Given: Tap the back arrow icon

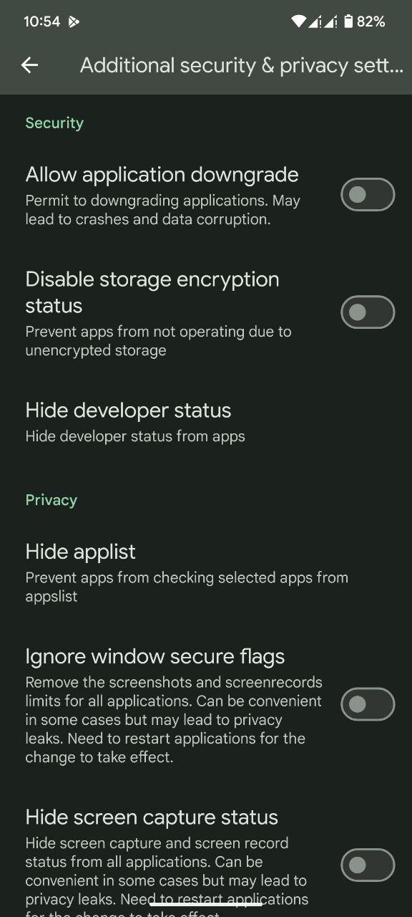Looking at the screenshot, I should (29, 65).
